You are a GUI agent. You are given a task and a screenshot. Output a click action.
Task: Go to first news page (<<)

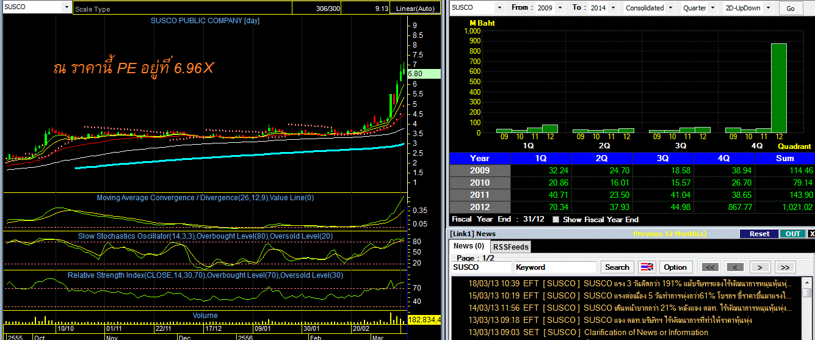pos(709,267)
